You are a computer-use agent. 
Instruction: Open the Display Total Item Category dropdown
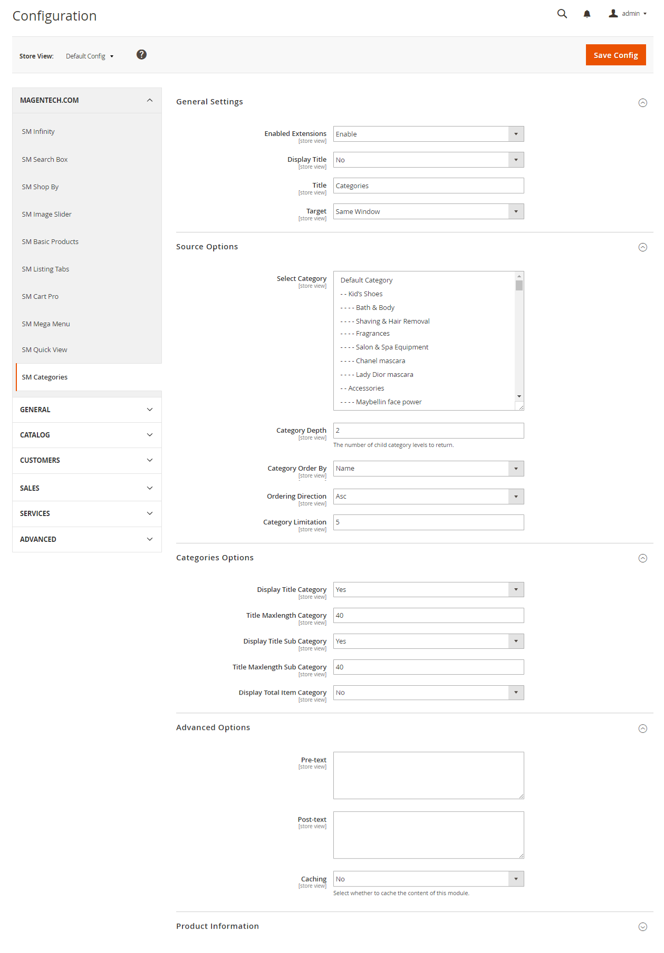(x=428, y=693)
